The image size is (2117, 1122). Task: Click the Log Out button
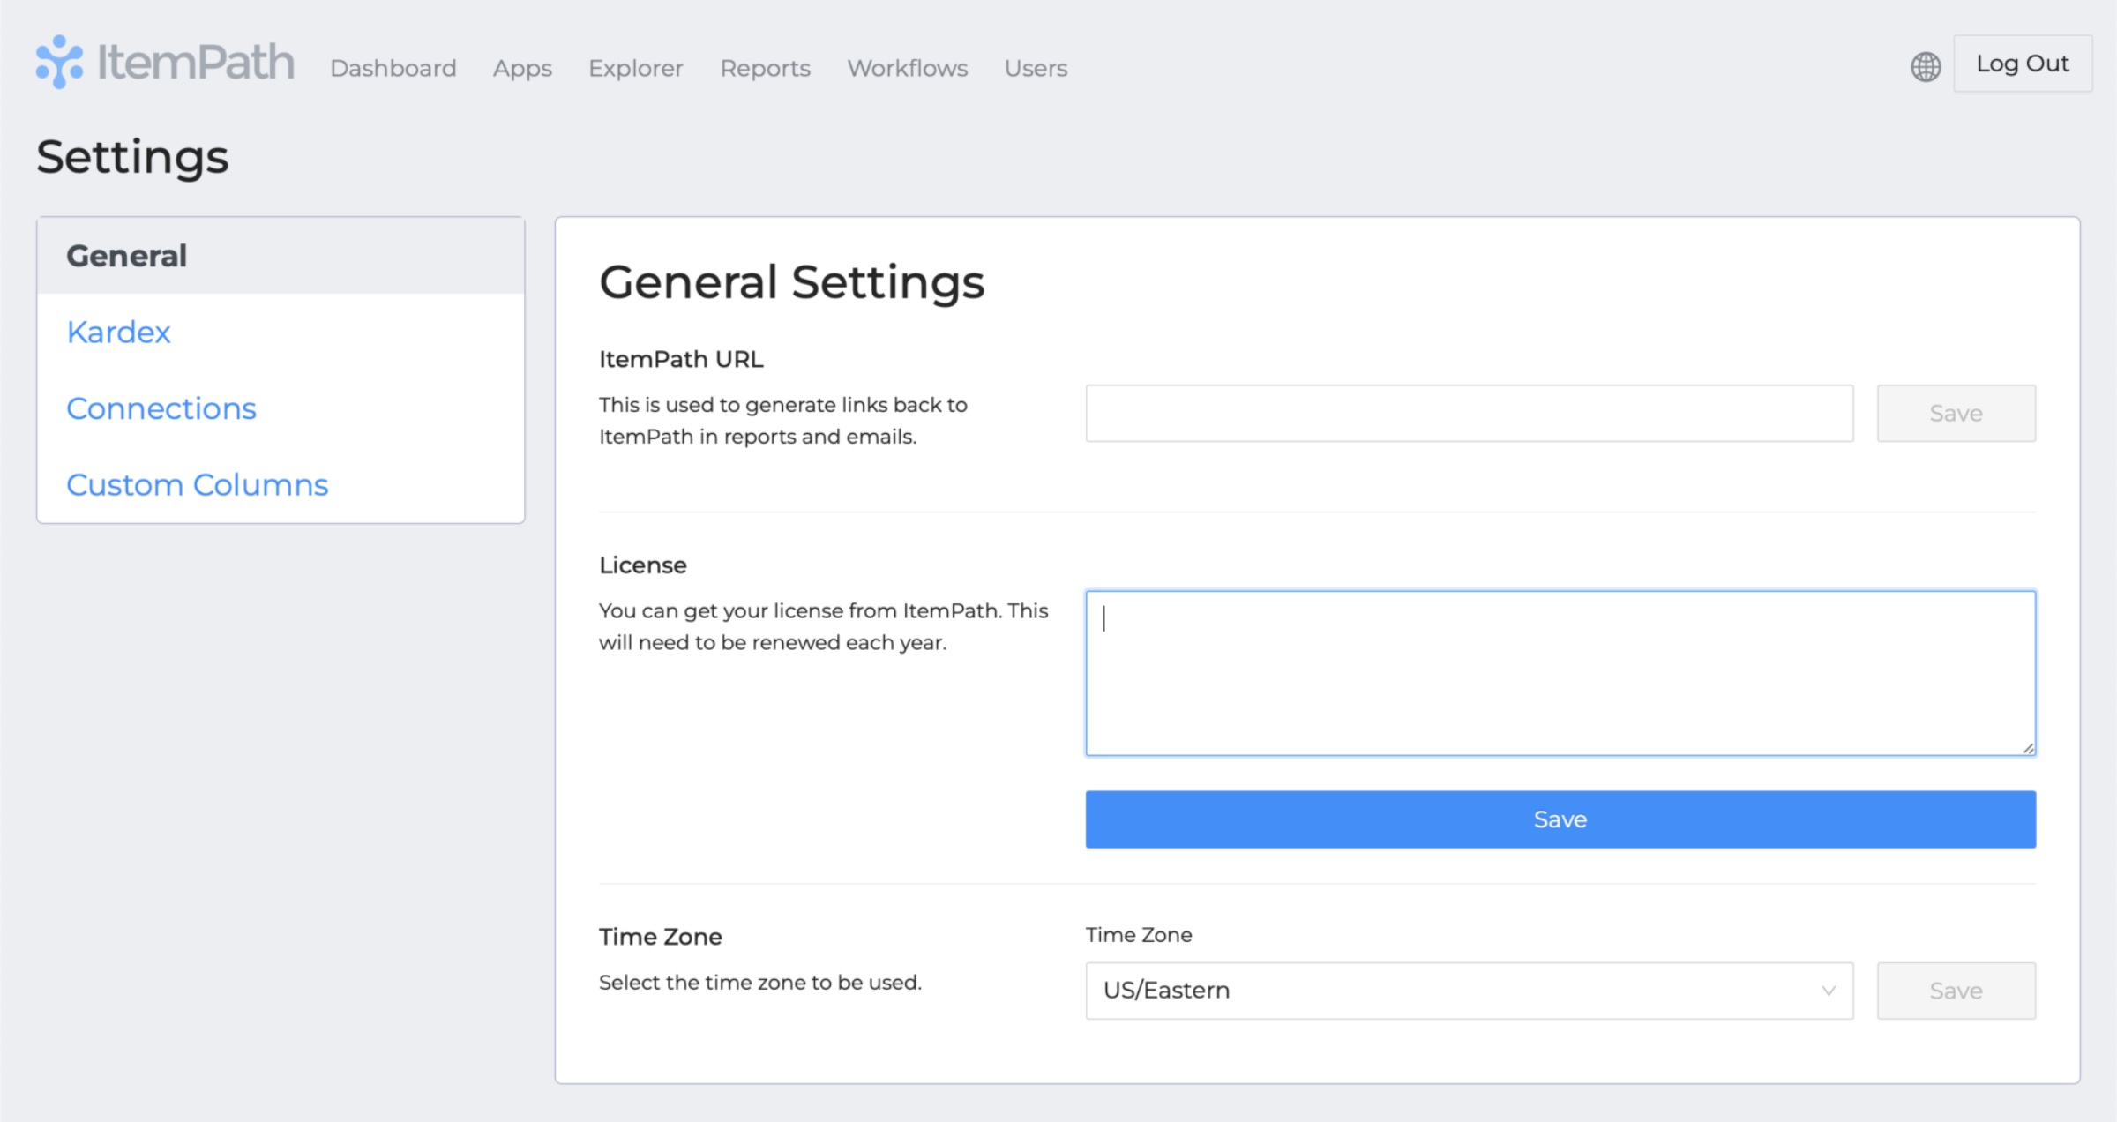tap(2023, 64)
